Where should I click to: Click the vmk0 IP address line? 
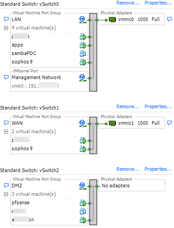pyautogui.click(x=35, y=86)
